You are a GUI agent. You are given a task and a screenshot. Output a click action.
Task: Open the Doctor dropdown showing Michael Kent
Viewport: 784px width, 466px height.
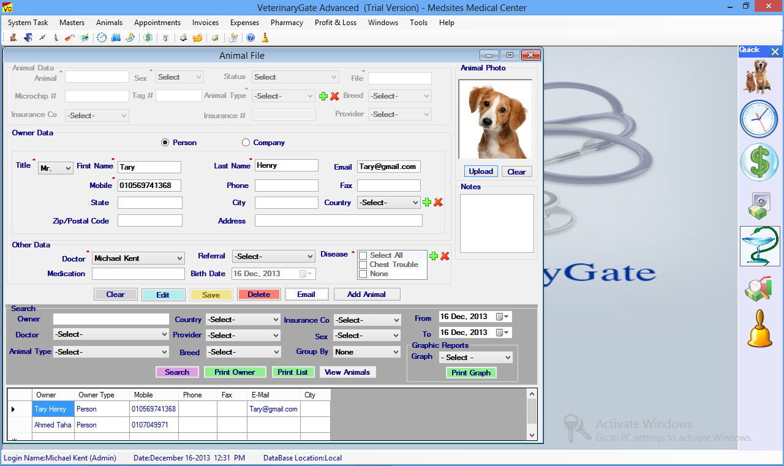[x=138, y=258]
